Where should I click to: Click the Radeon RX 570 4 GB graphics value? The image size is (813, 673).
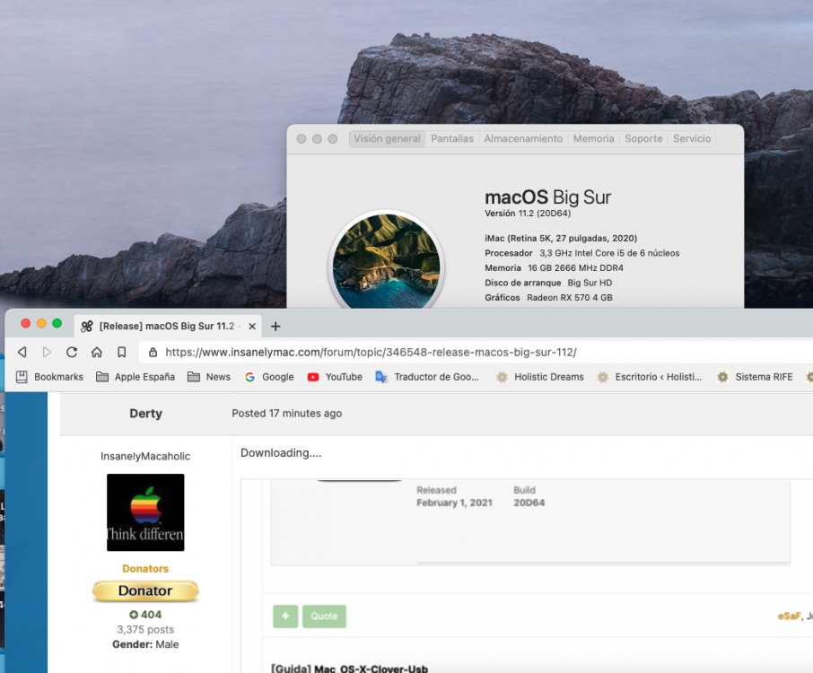569,298
